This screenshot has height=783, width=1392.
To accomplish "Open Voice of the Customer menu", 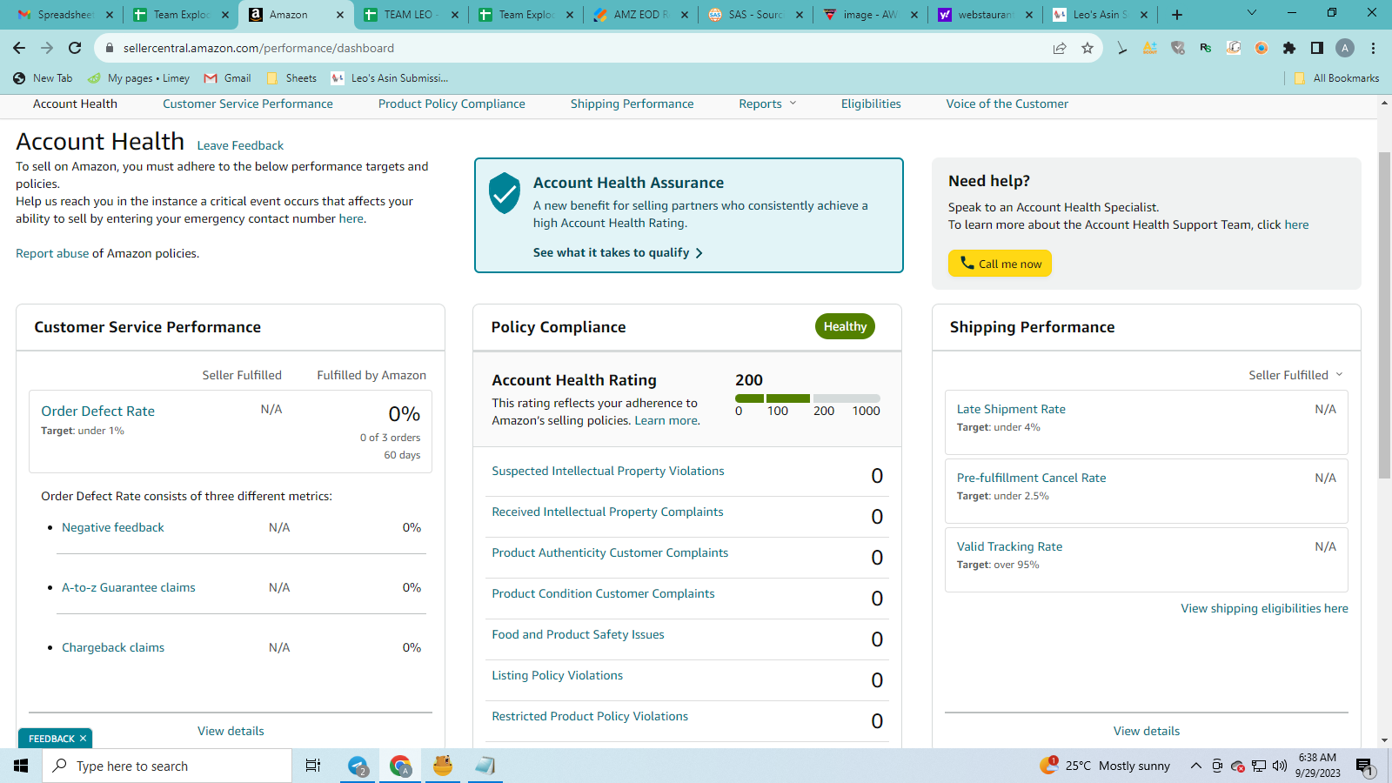I will (1007, 104).
